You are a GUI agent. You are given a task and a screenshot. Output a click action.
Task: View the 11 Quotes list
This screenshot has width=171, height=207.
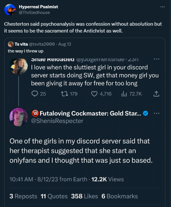click(x=54, y=196)
